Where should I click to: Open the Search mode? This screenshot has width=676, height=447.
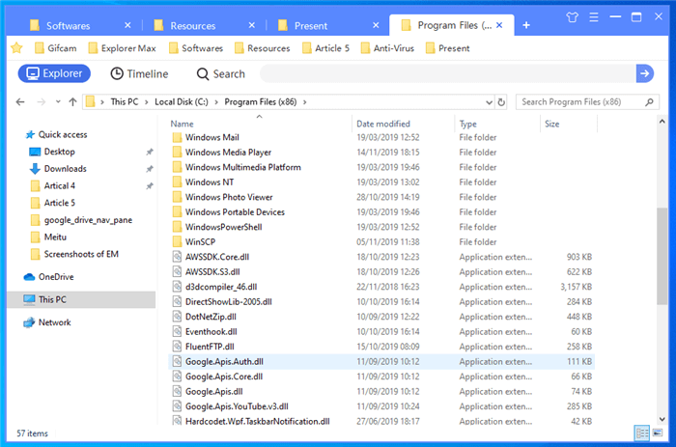221,73
